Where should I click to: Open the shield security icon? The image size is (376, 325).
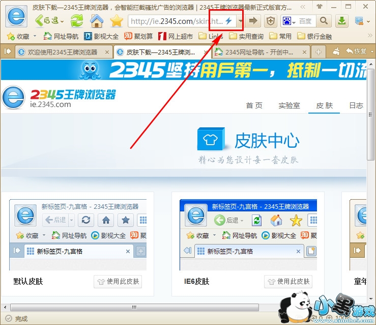271,21
